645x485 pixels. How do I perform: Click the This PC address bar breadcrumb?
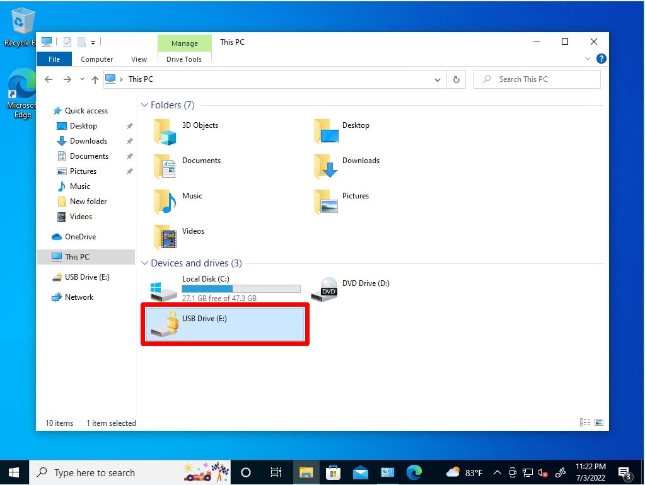[x=141, y=79]
